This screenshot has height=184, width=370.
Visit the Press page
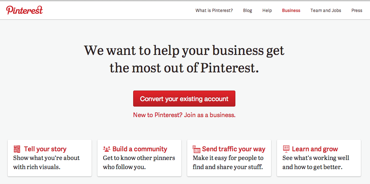(356, 10)
